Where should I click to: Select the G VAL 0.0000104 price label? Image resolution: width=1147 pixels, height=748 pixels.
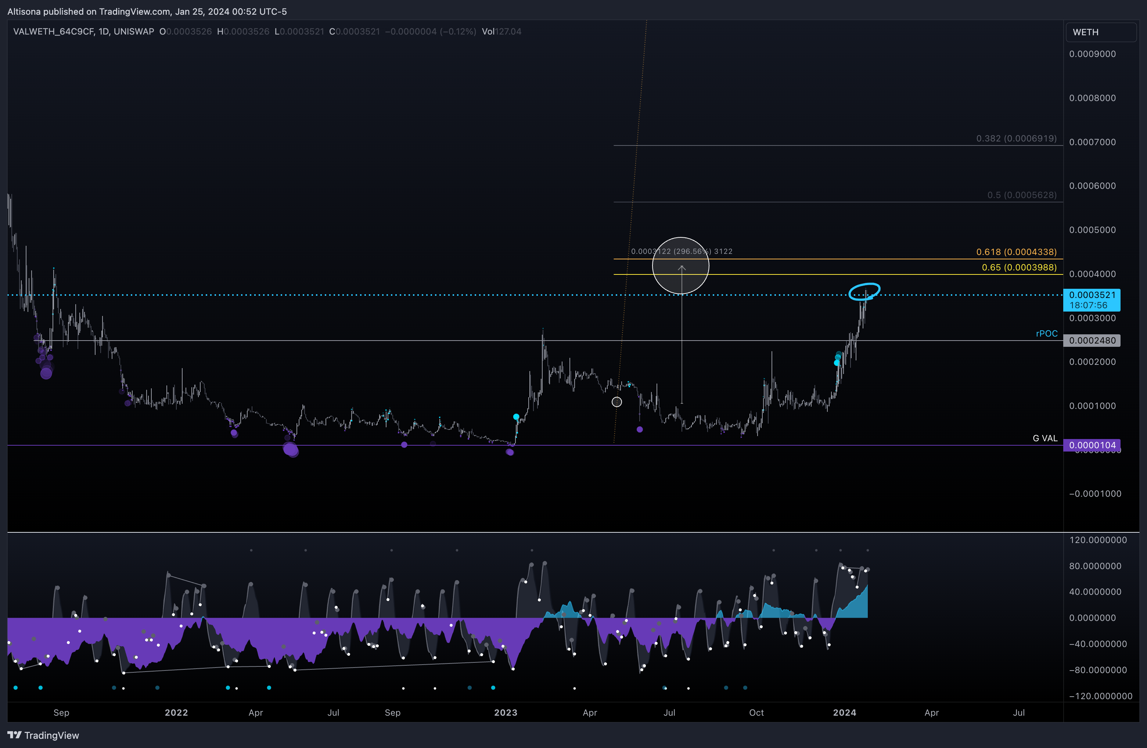pos(1092,445)
